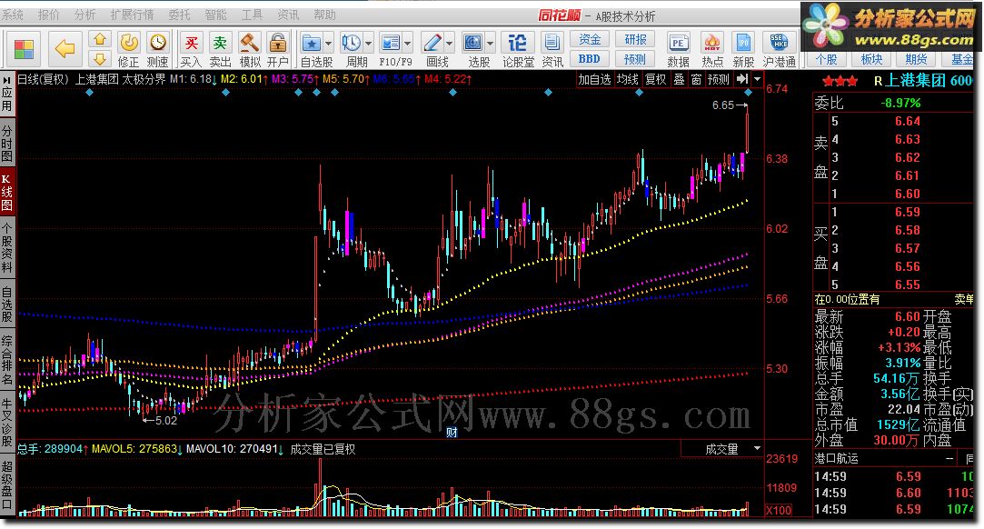Open the colorful grid home icon

pyautogui.click(x=24, y=49)
